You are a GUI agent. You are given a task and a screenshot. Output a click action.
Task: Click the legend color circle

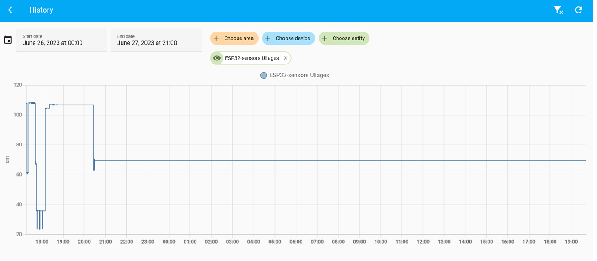pos(264,76)
